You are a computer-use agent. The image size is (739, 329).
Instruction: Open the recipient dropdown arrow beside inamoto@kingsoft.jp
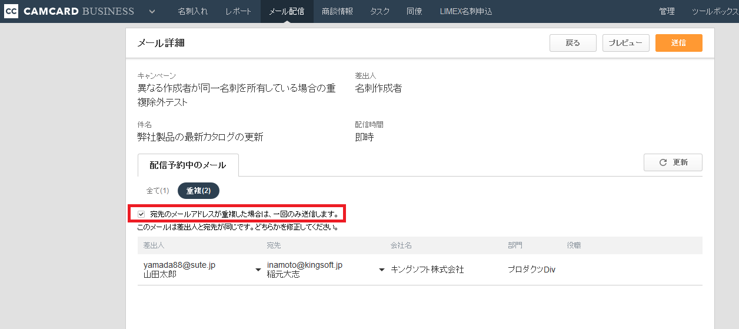click(382, 270)
